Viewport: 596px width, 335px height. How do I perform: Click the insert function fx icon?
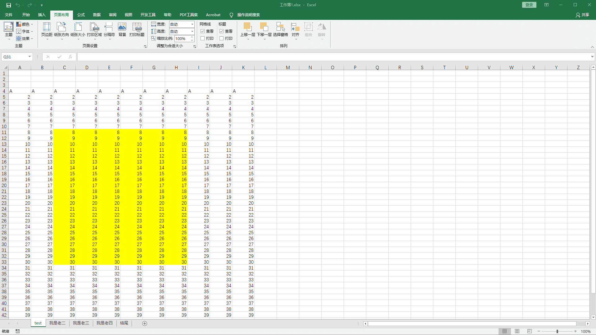70,57
